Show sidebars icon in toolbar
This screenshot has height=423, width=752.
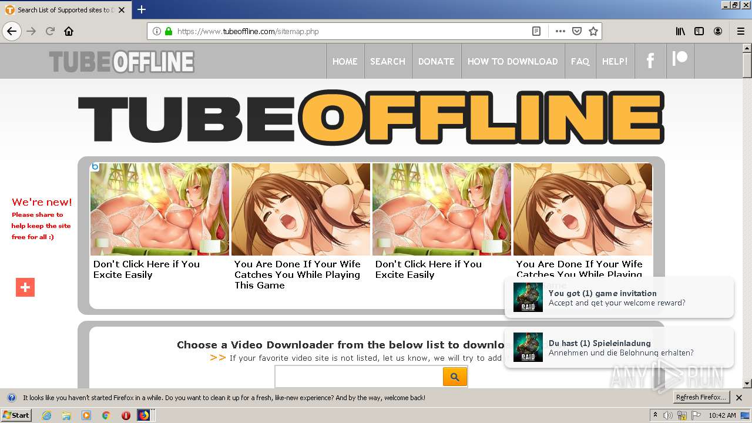coord(699,31)
